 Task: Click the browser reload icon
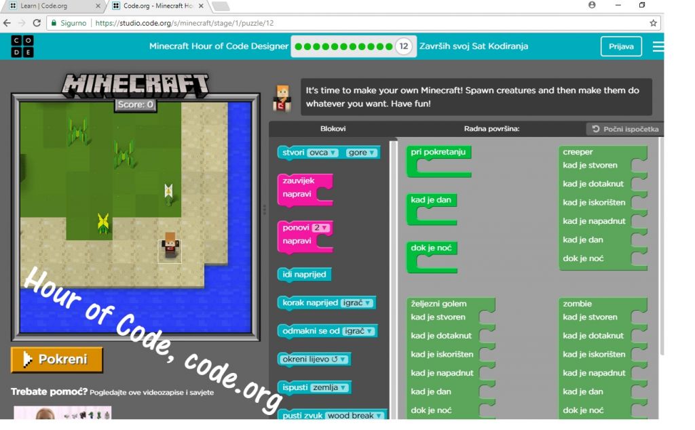click(37, 22)
